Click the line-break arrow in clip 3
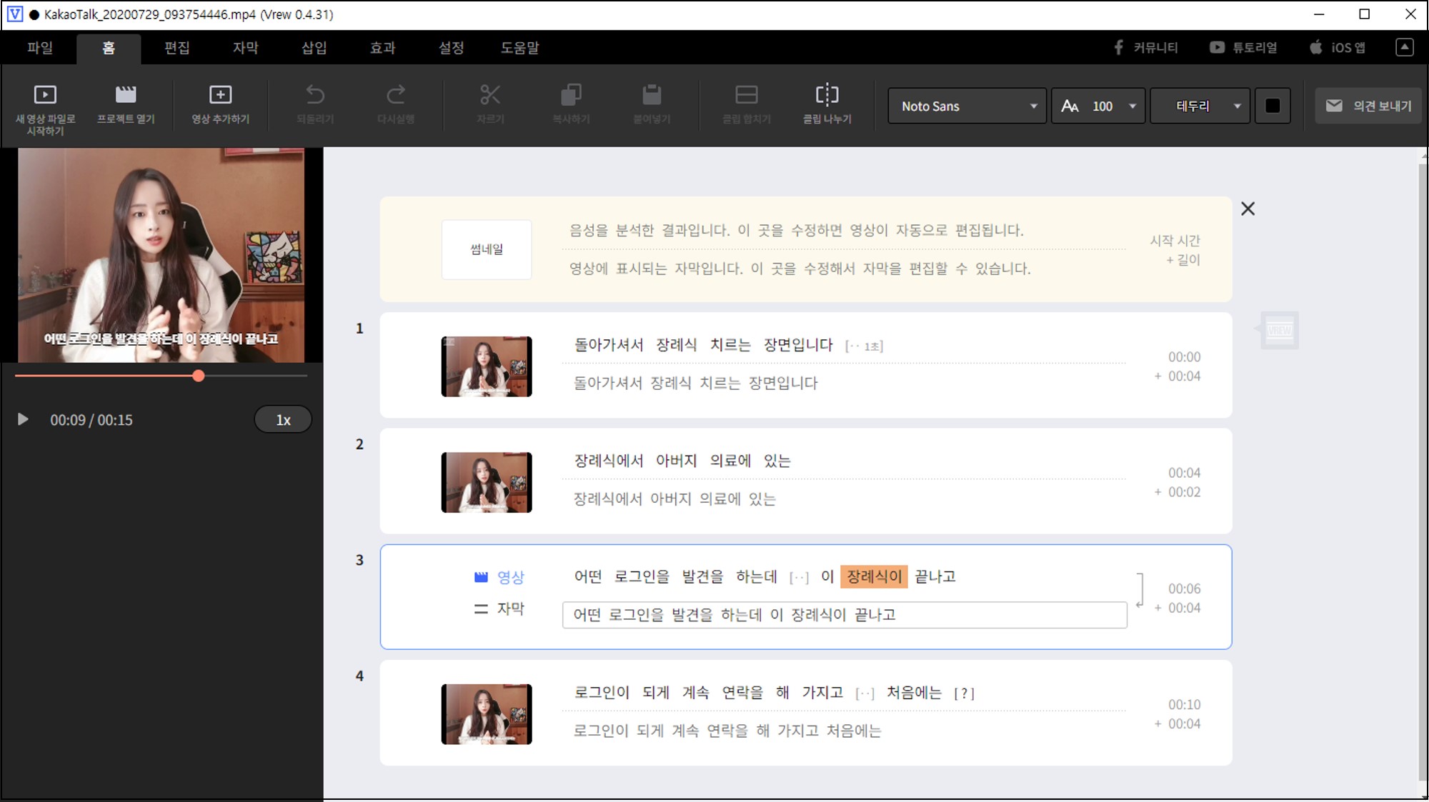This screenshot has height=802, width=1429. click(x=1140, y=591)
